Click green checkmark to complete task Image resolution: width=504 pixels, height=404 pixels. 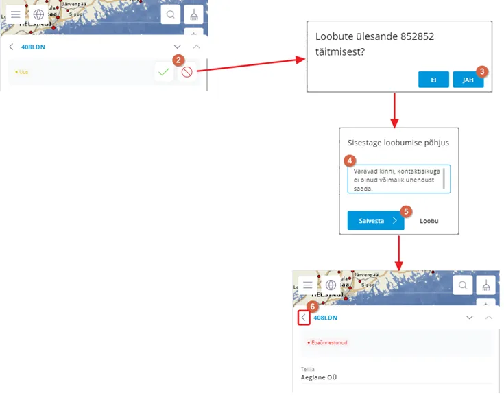tap(163, 71)
